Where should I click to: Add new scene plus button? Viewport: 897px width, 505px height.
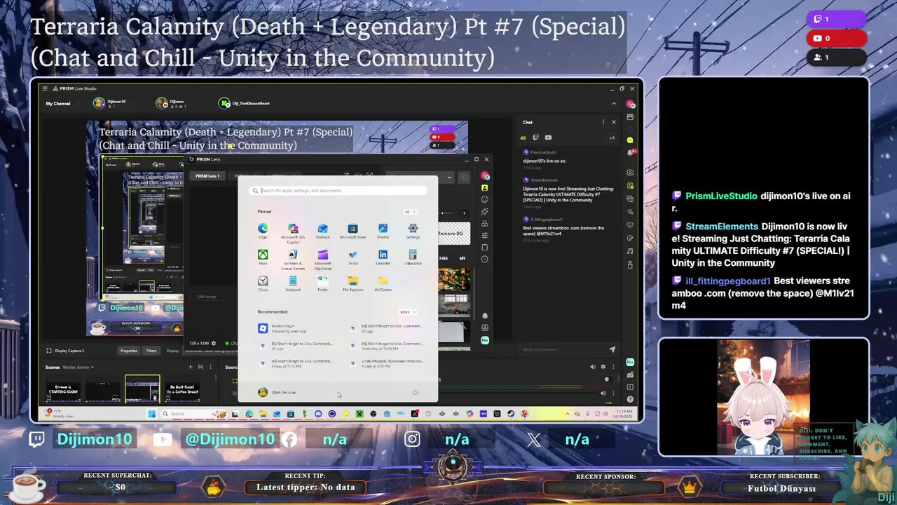click(x=190, y=367)
